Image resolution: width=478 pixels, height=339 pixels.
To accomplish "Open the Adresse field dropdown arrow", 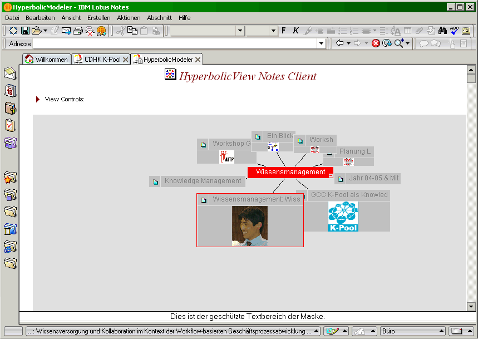I will [321, 43].
